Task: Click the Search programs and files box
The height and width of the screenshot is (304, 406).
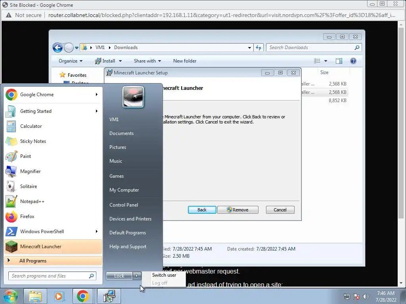Action: (x=52, y=276)
